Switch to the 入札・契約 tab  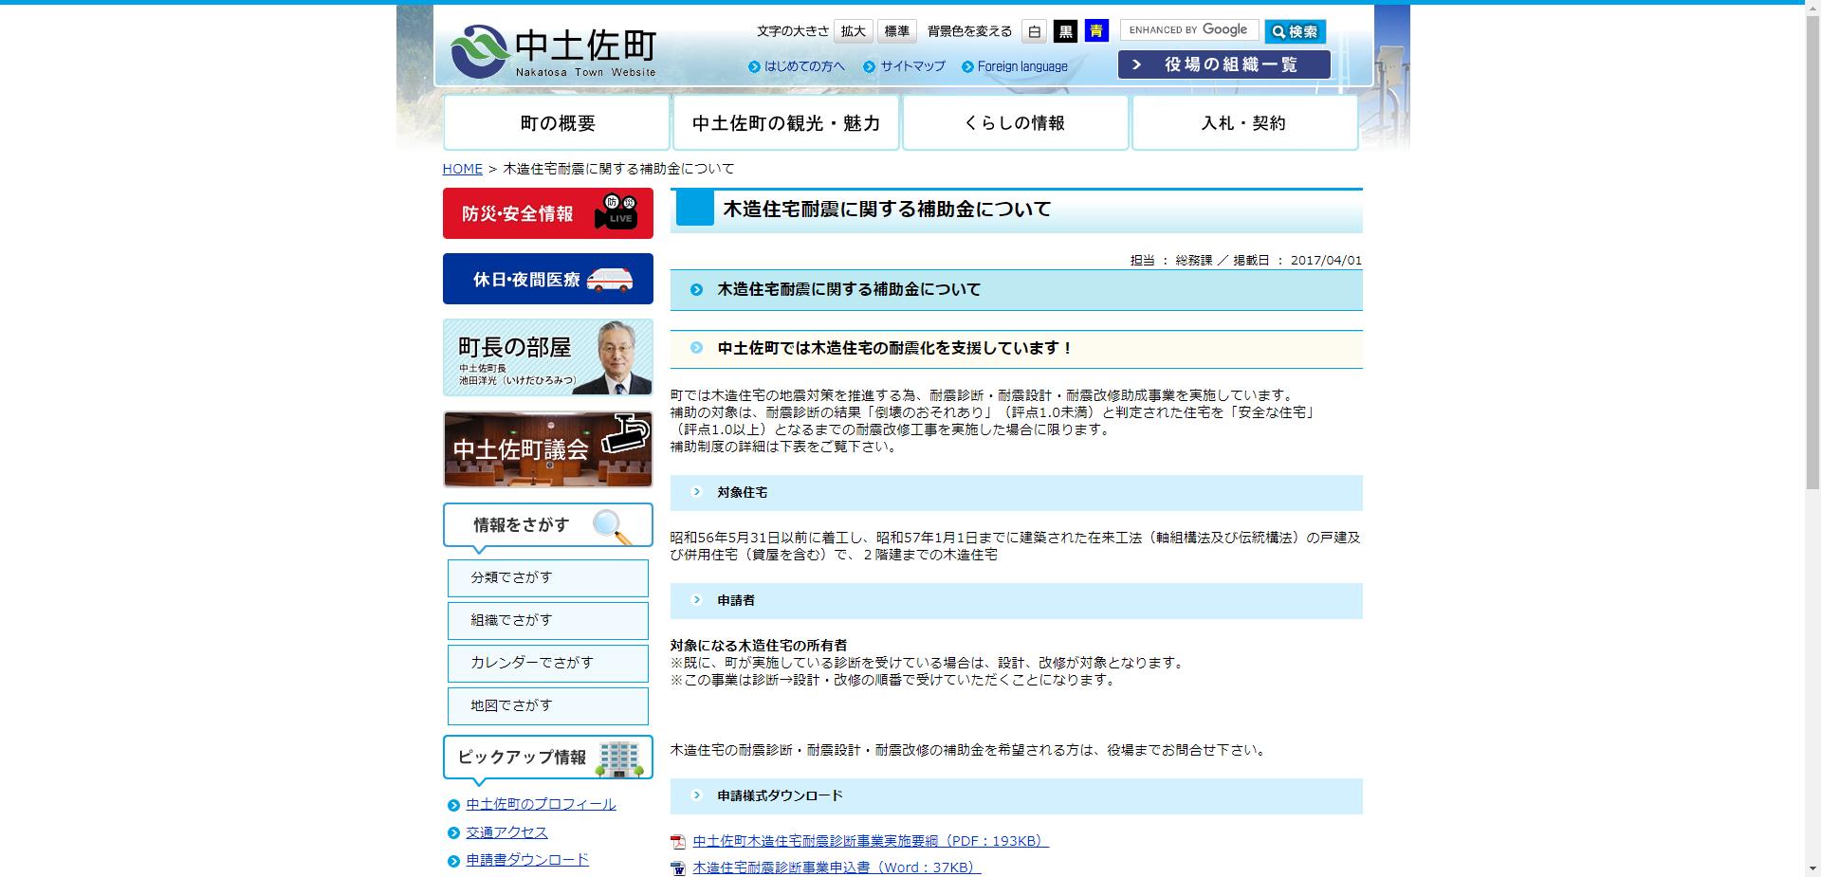tap(1243, 121)
